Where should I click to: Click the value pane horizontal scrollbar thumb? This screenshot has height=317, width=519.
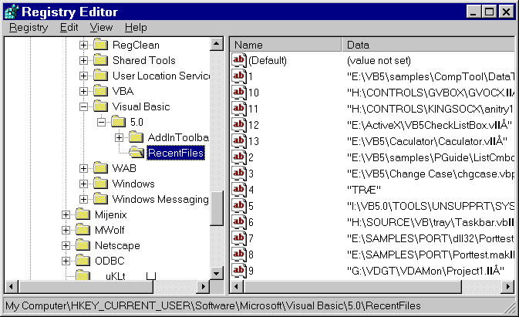[352, 287]
